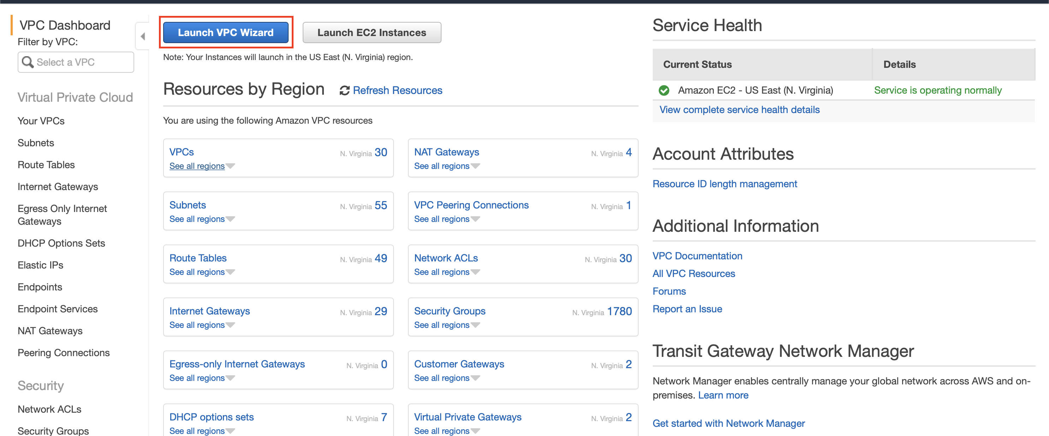Click the VPCs count 30

[381, 152]
